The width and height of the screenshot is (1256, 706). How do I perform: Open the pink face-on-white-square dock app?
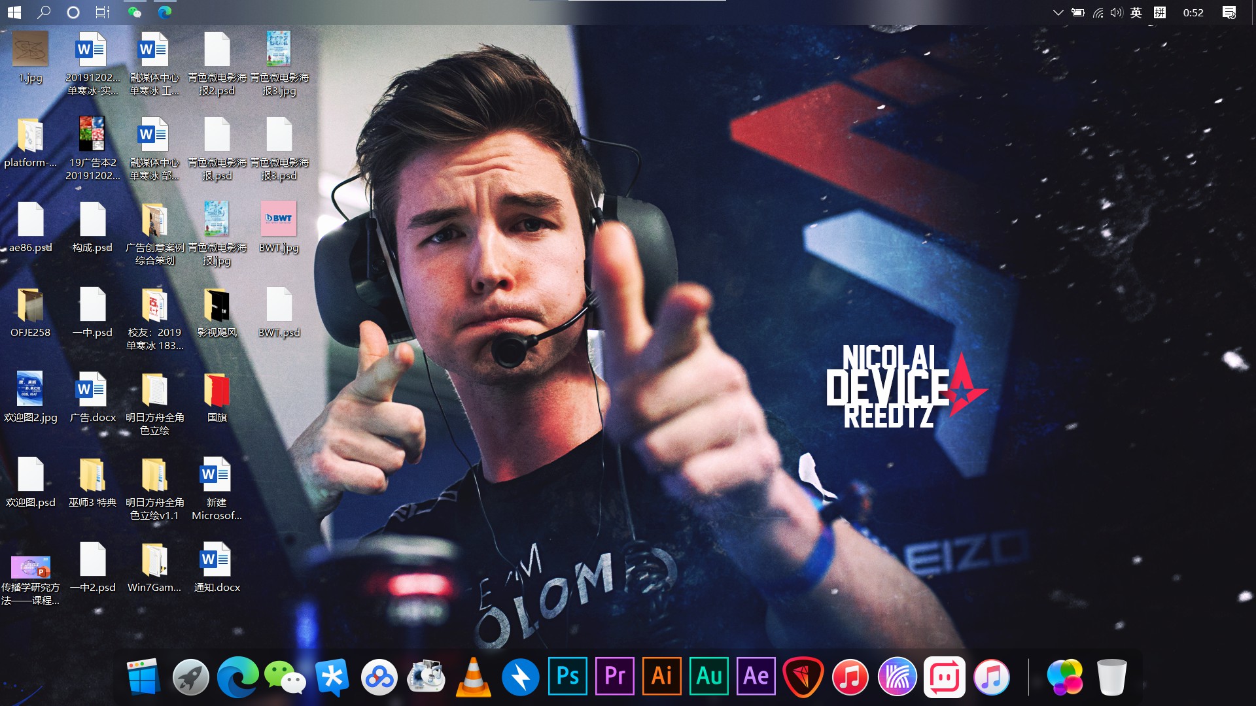944,677
